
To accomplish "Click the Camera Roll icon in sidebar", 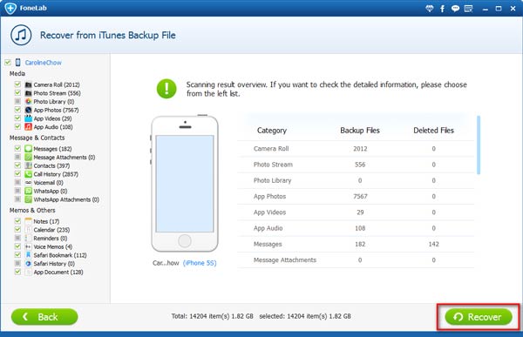I will pyautogui.click(x=29, y=84).
